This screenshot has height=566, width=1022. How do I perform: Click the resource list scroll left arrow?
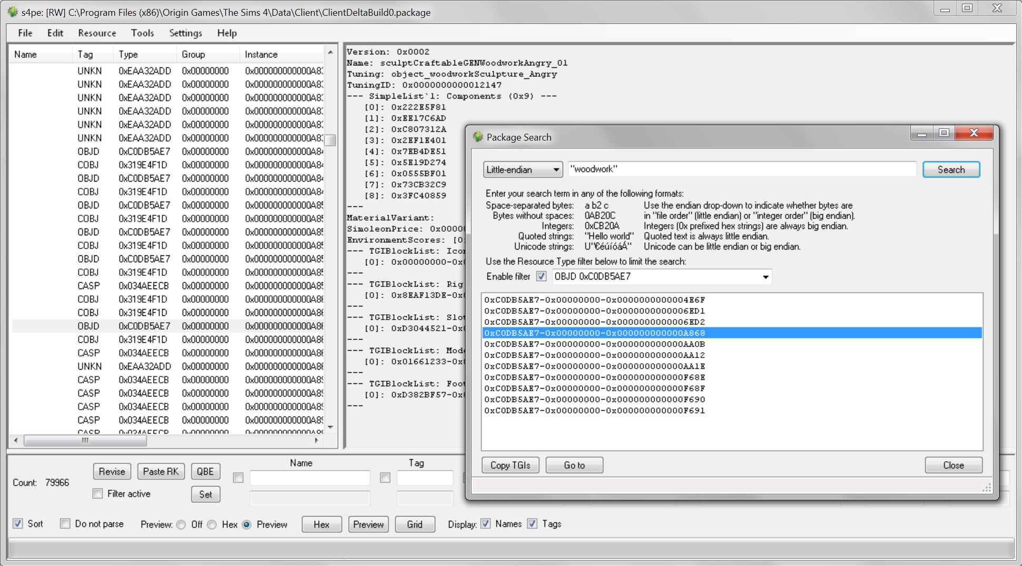(x=16, y=440)
